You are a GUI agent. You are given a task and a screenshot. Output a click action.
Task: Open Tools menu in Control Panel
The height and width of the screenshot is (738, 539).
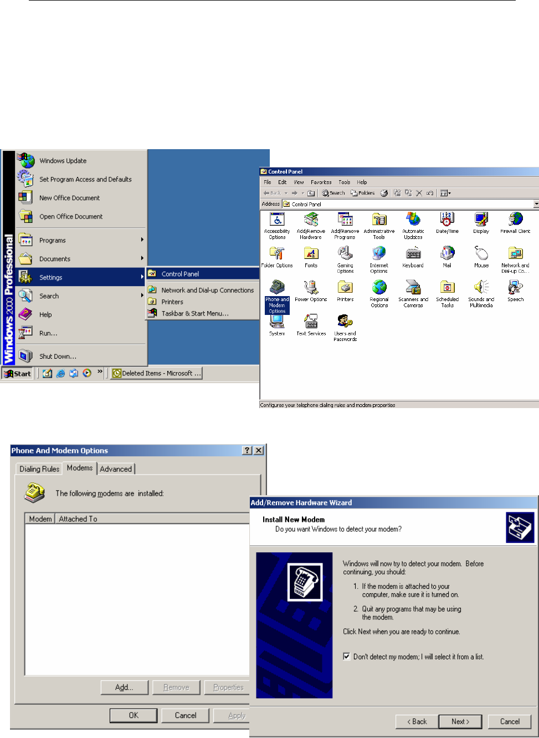(x=345, y=182)
